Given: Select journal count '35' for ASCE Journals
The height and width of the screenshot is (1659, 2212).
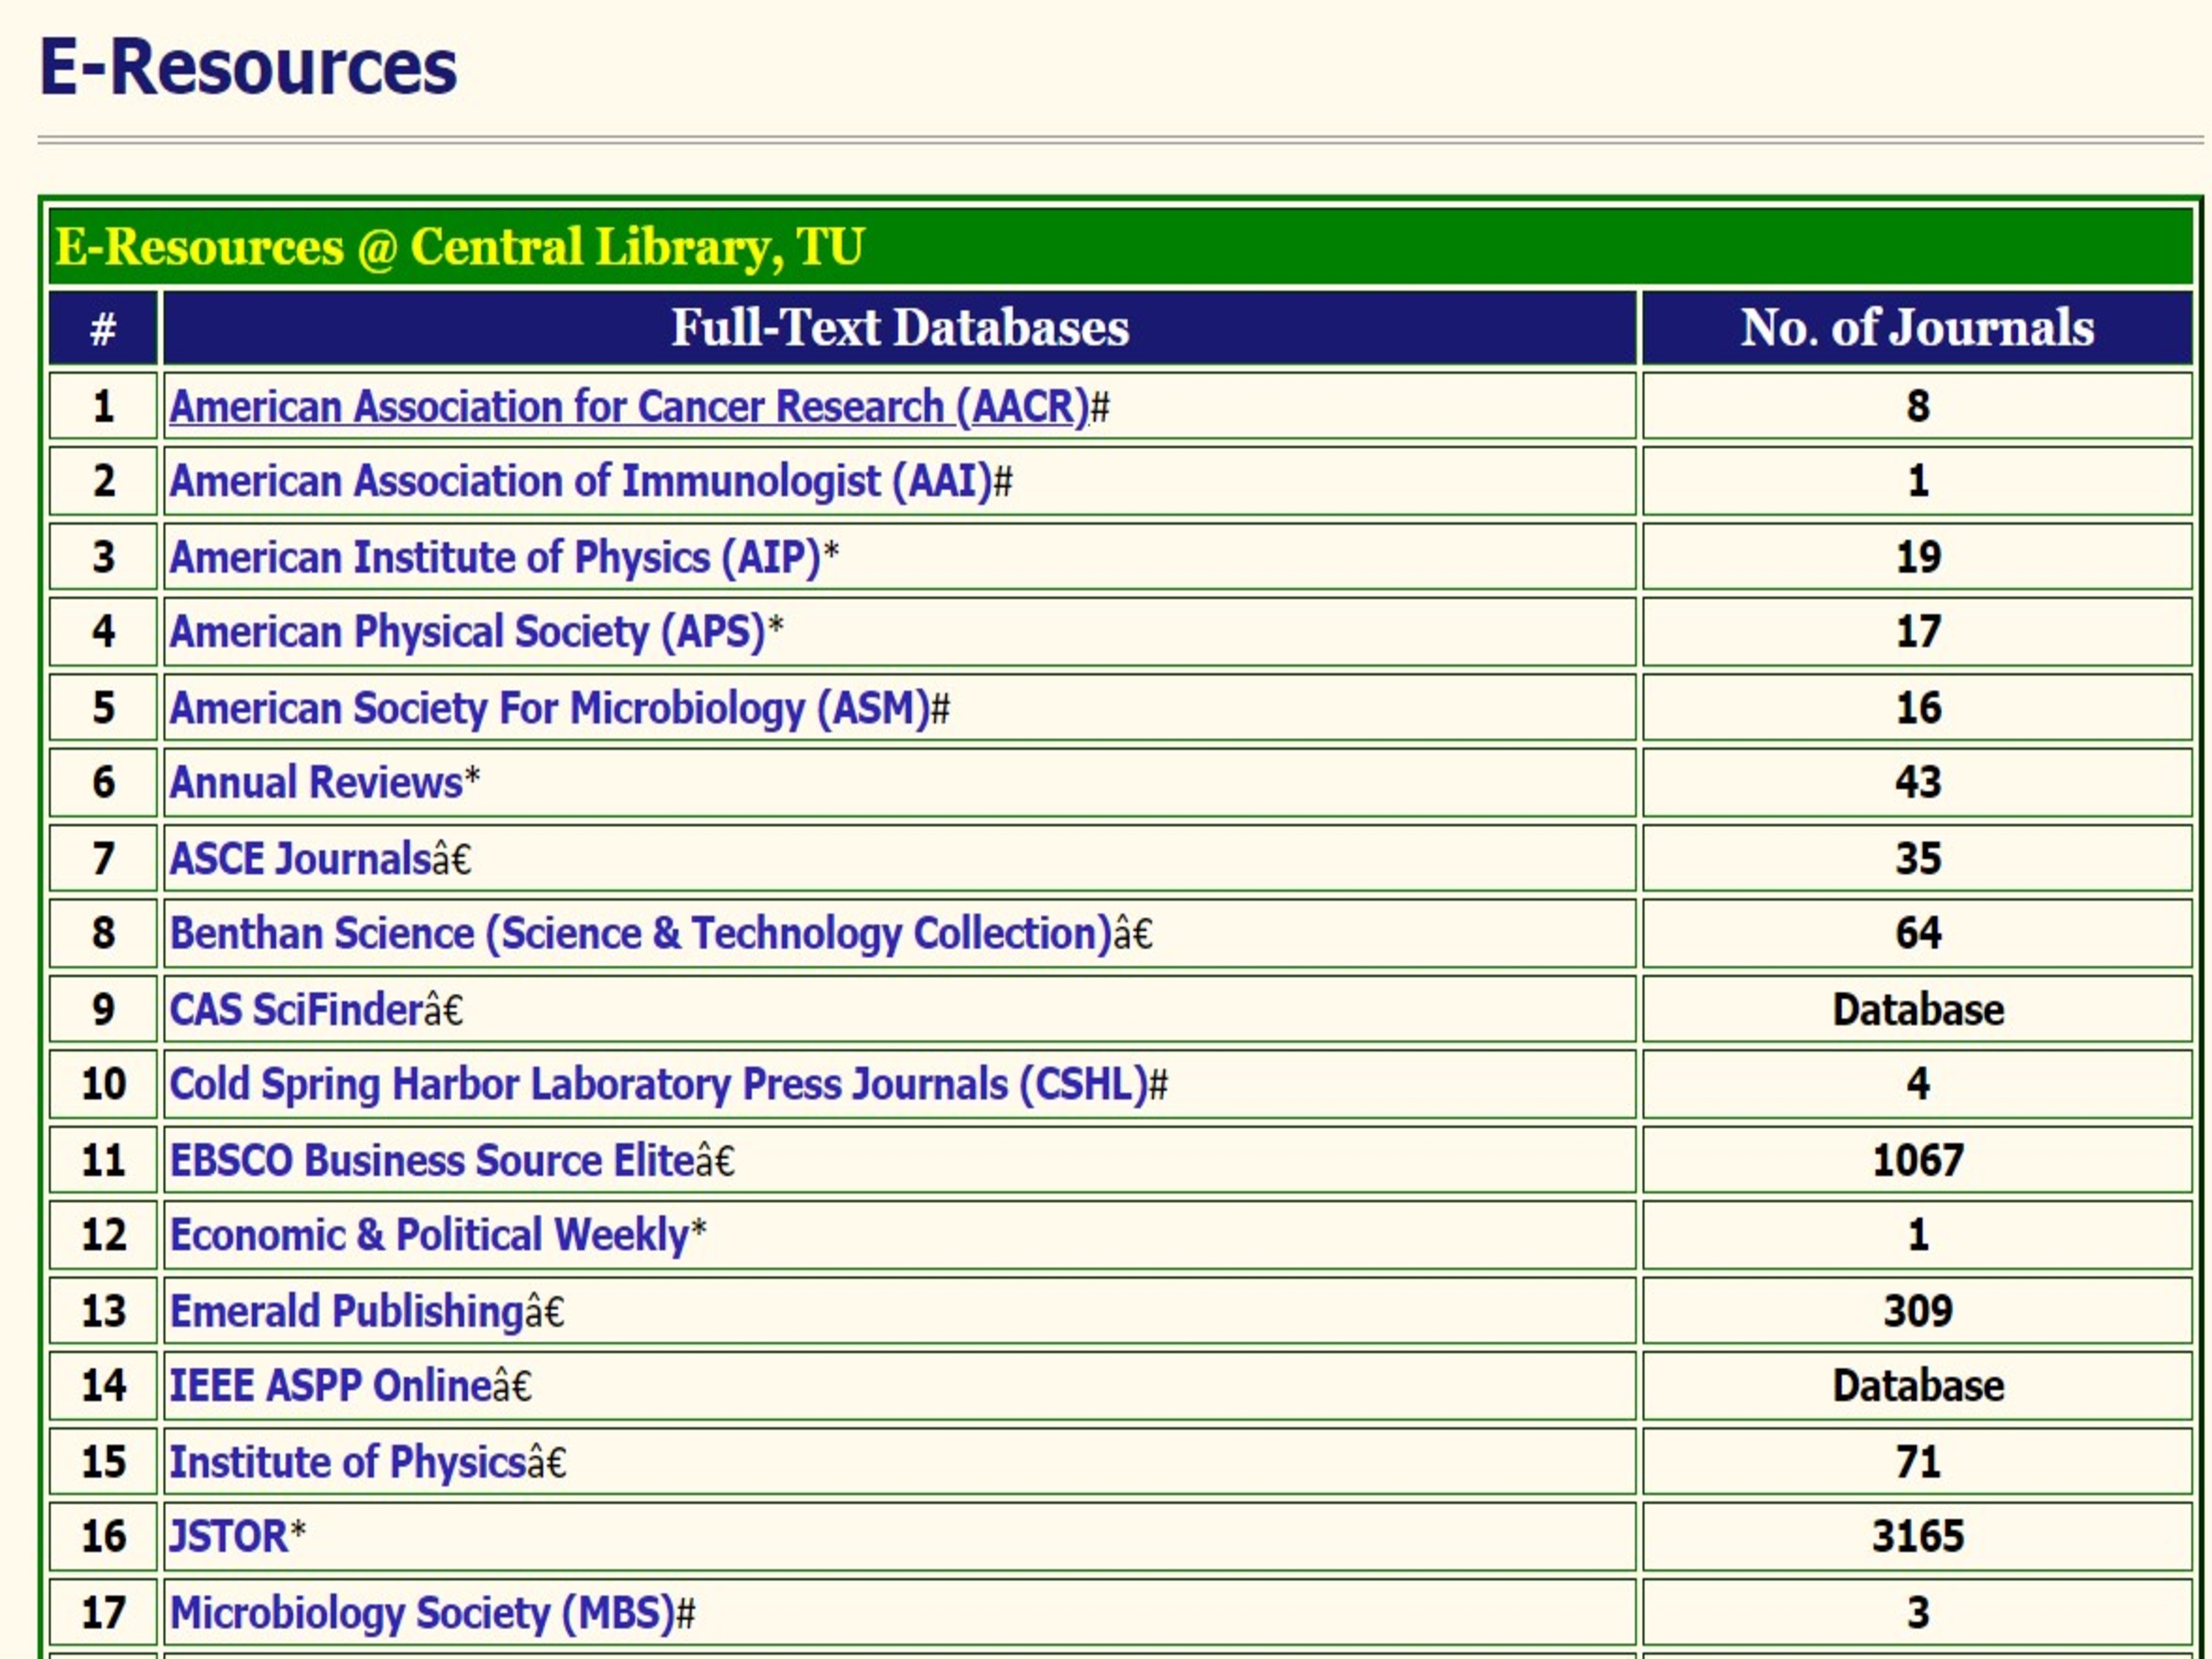Looking at the screenshot, I should [x=1917, y=859].
